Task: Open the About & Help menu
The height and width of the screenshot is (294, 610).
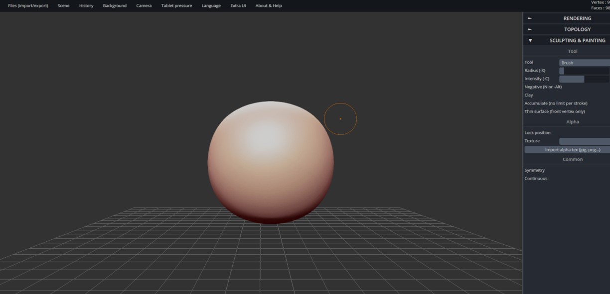Action: [x=269, y=5]
